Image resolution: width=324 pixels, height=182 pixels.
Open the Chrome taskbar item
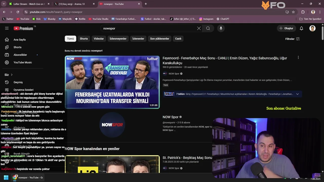(x=28, y=177)
